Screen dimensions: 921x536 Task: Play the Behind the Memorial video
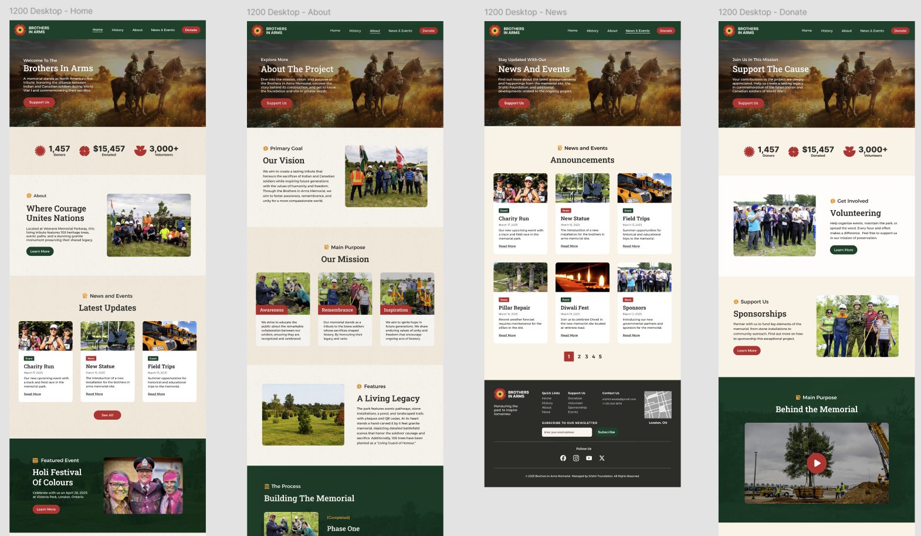pyautogui.click(x=816, y=463)
